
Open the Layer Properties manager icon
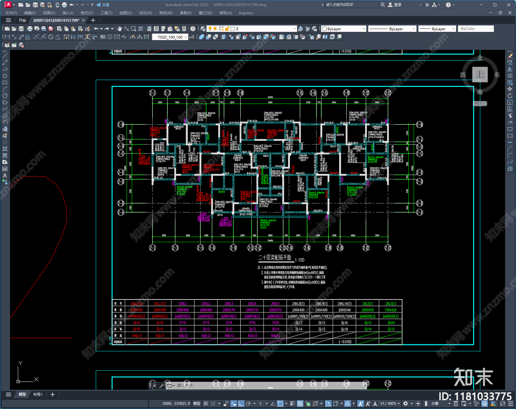[203, 29]
